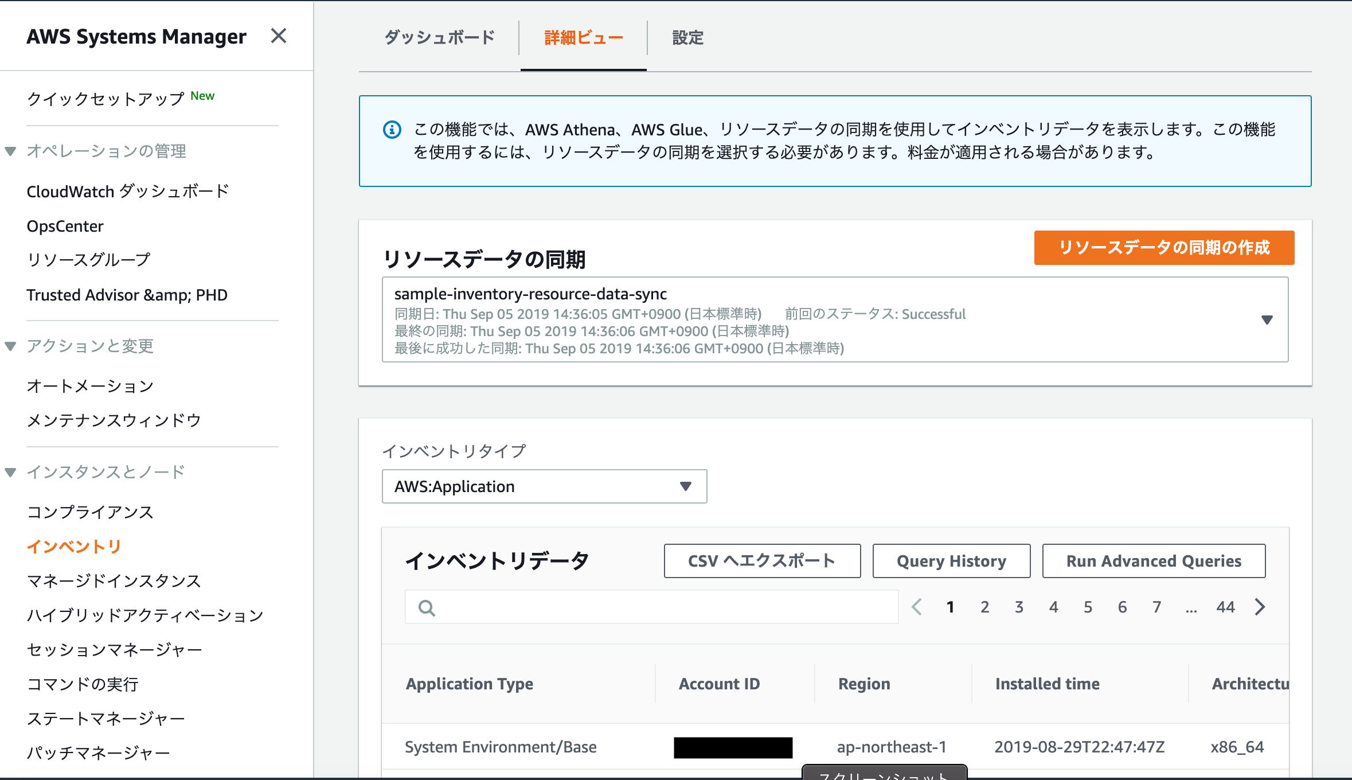Viewport: 1352px width, 780px height.
Task: Go to page 4 of results
Action: (x=1053, y=607)
